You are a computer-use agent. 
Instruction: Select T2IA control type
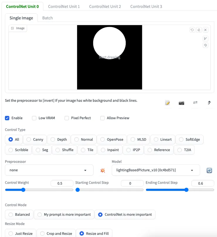click(x=184, y=150)
